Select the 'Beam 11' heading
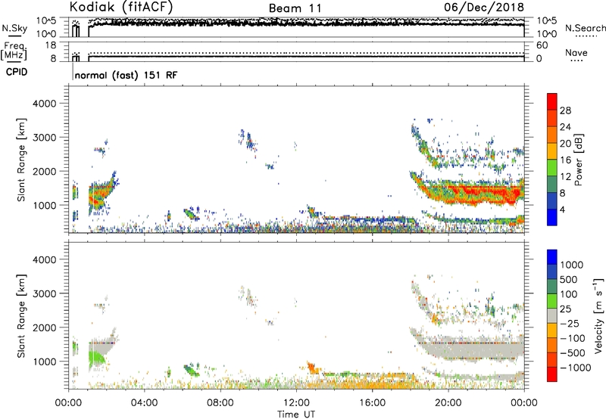Viewport: 606px width, 419px height. (x=295, y=8)
